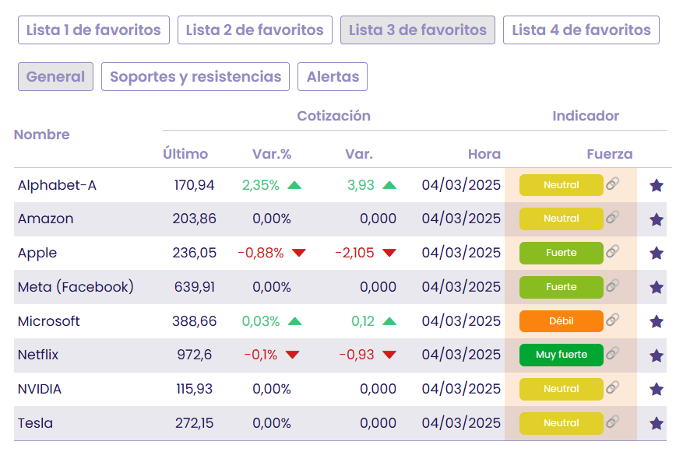The image size is (676, 462).
Task: Click the link icon in Alphabet-A row
Action: coord(613,184)
